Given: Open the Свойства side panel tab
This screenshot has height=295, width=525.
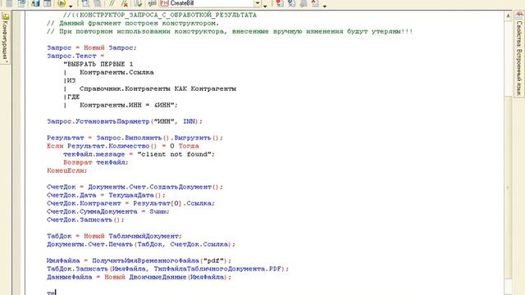Looking at the screenshot, I should pyautogui.click(x=519, y=33).
